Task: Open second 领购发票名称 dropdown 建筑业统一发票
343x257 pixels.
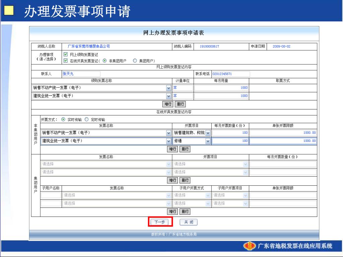Action: pyautogui.click(x=101, y=96)
